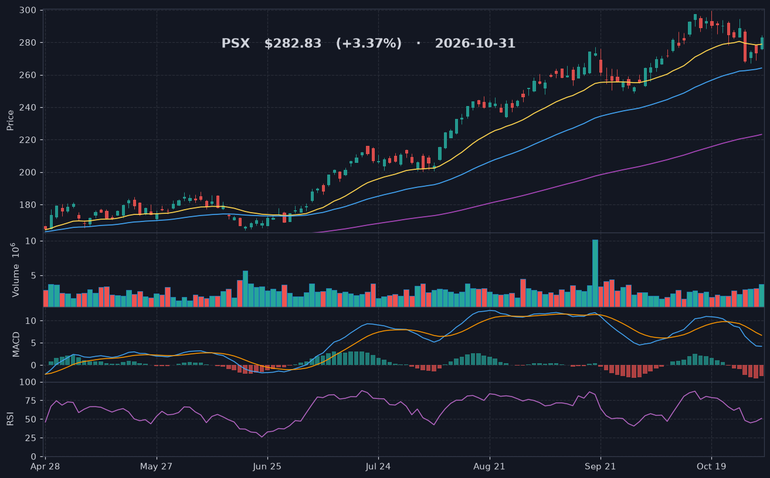Viewport: 770px width, 478px height.
Task: Click the PSX ticker symbol in title
Action: pyautogui.click(x=235, y=44)
